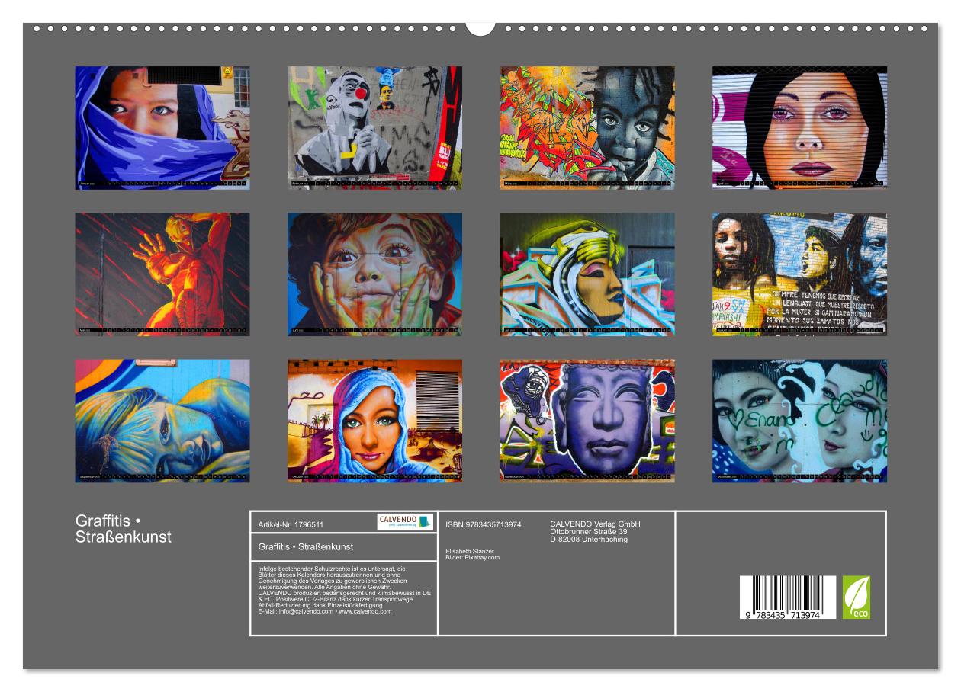This screenshot has height=692, width=961.
Task: Click the 'ISBN 9783435713974' text
Action: point(484,524)
